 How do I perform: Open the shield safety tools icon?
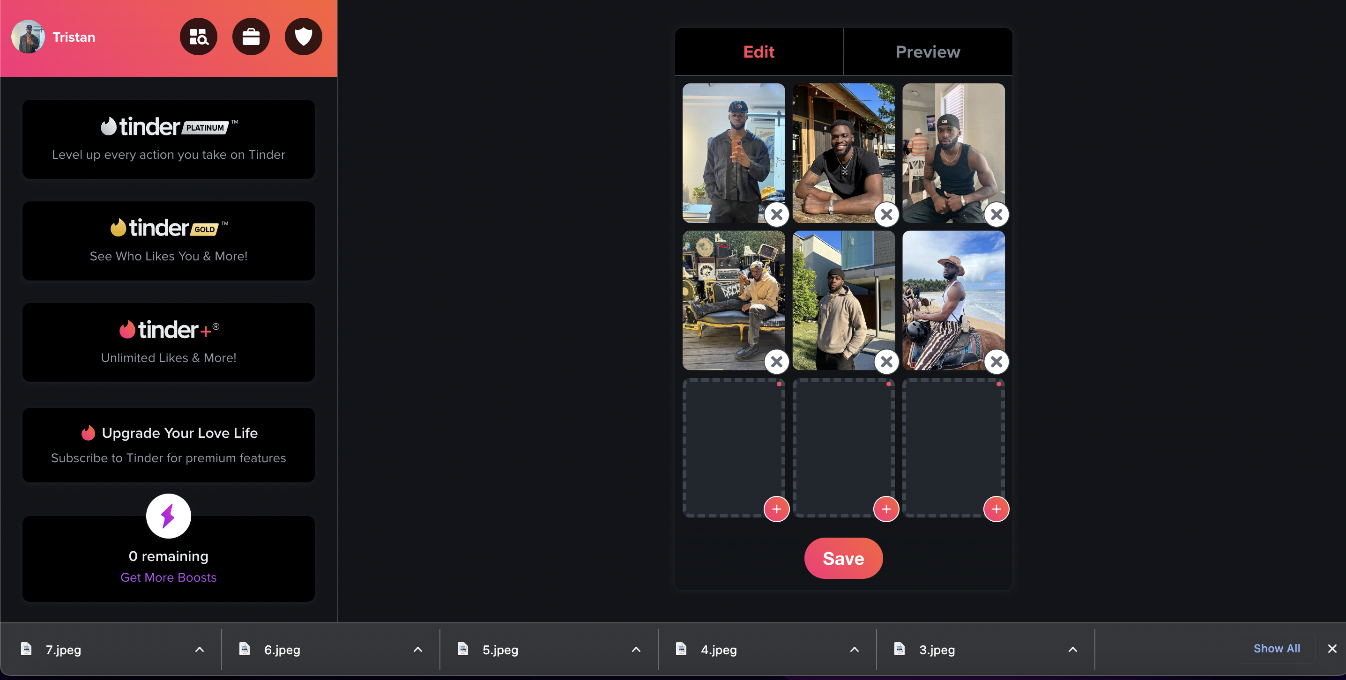[303, 37]
